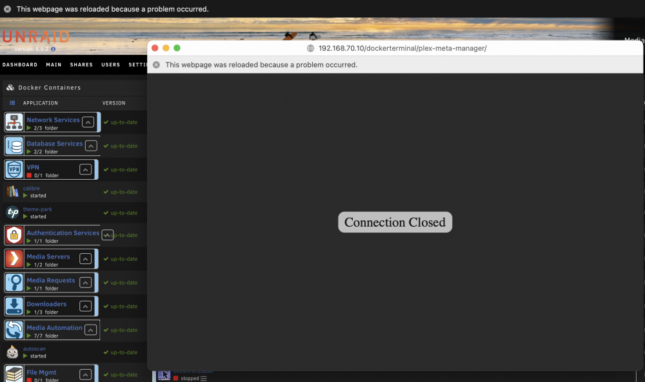Click the Network Services folder name
This screenshot has height=382, width=645.
[53, 120]
